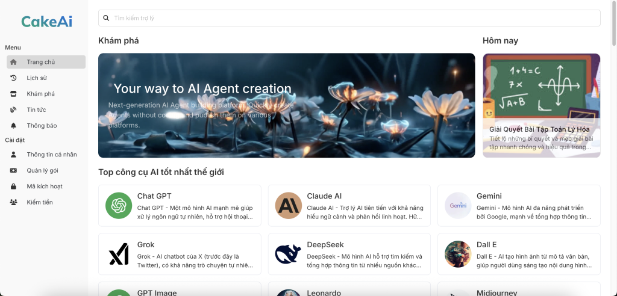
Task: Open the Gemini tool card
Action: point(518,206)
